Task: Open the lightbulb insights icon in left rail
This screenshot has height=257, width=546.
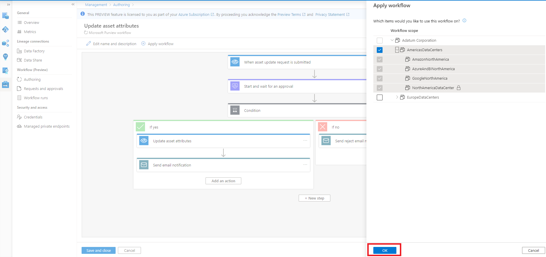Action: tap(5, 57)
